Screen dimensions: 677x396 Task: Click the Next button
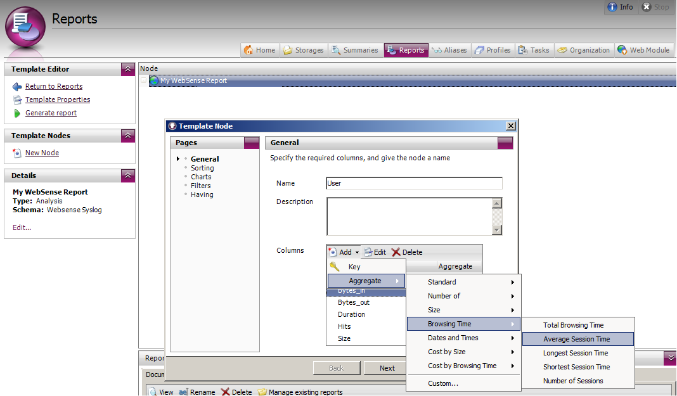click(x=385, y=368)
